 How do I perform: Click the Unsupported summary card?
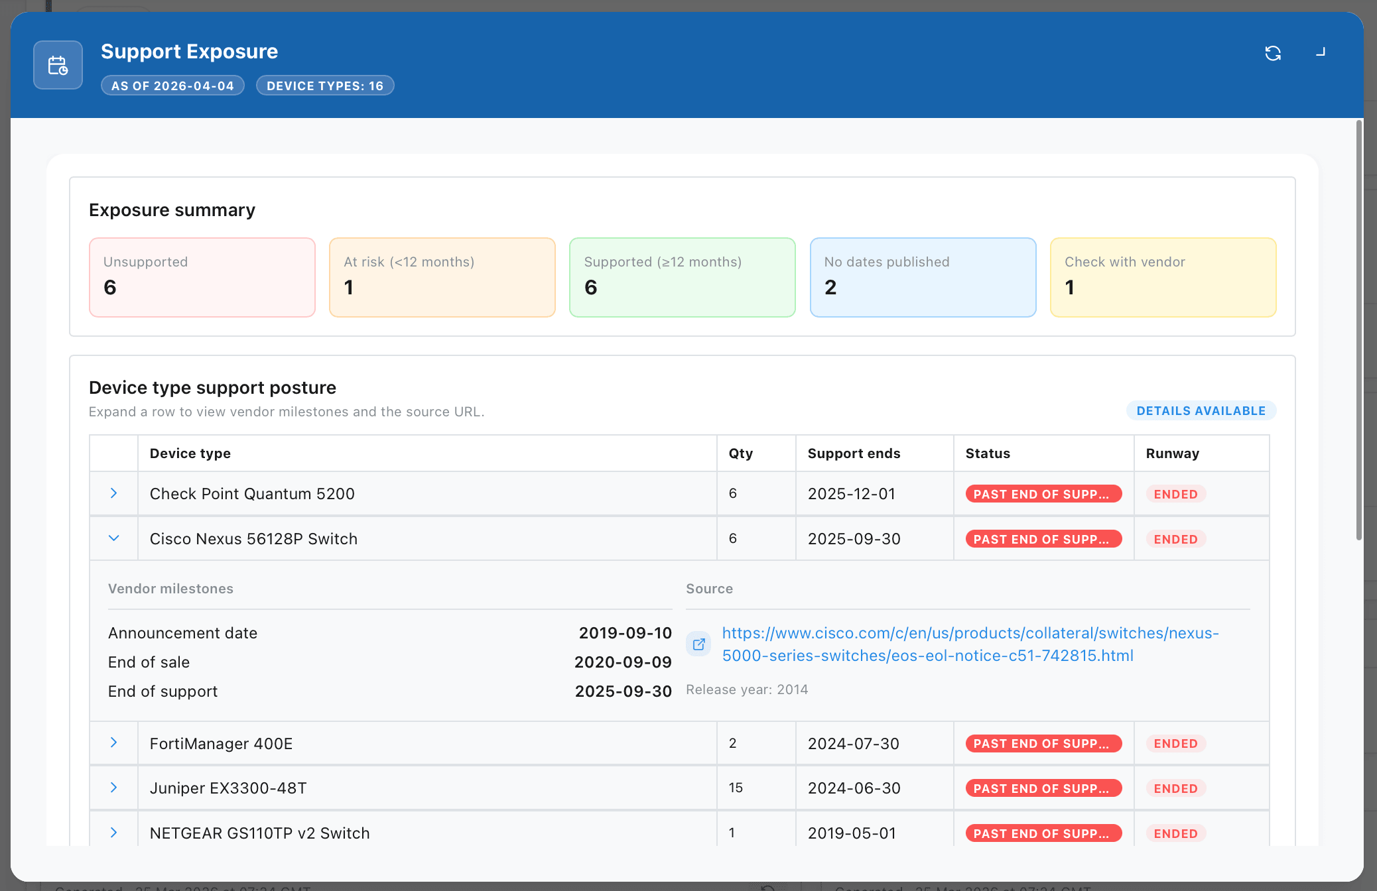pyautogui.click(x=202, y=277)
